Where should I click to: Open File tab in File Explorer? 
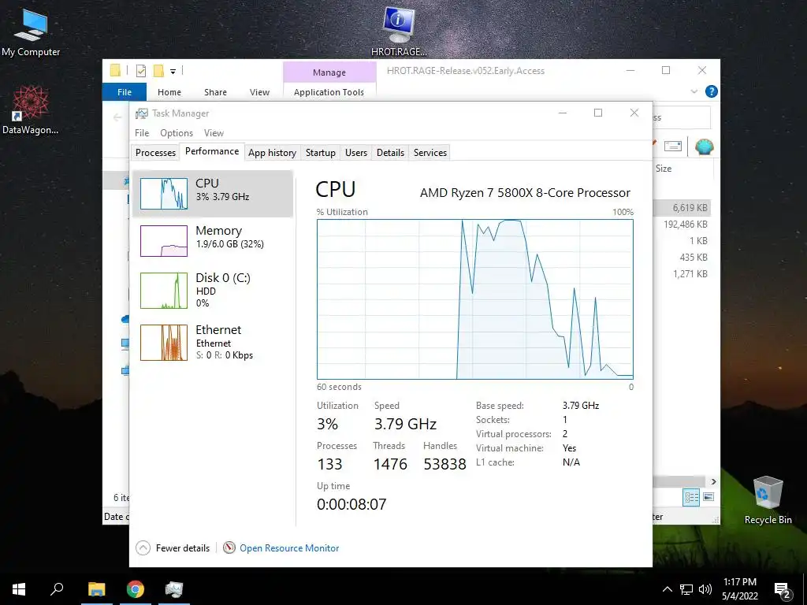[125, 92]
